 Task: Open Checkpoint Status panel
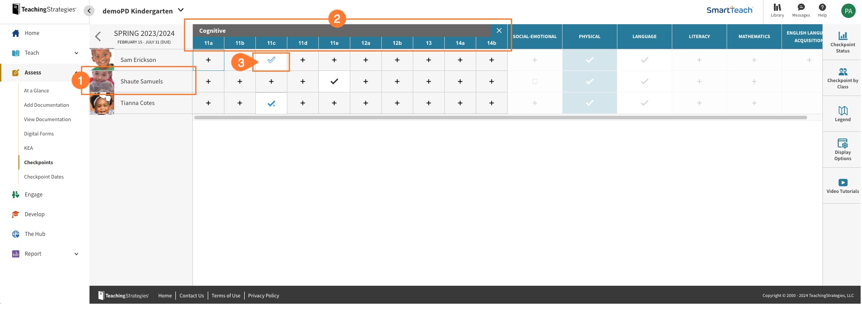click(842, 42)
